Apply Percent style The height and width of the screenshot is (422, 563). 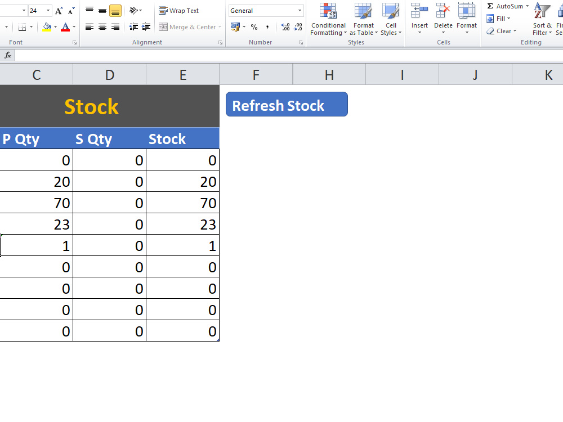pyautogui.click(x=254, y=27)
